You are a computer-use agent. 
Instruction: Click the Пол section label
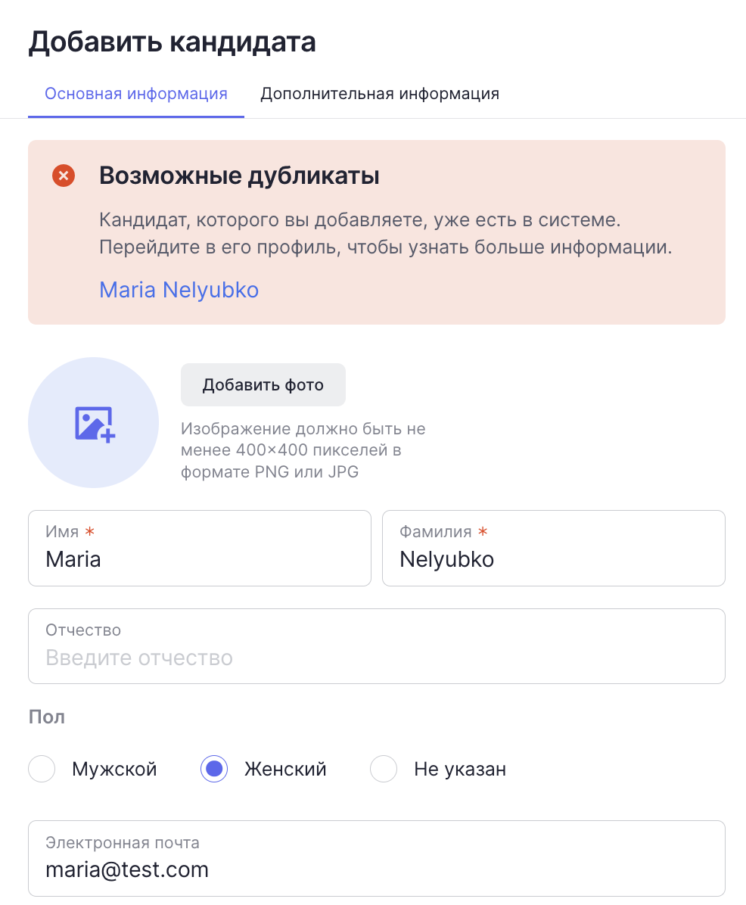[47, 717]
